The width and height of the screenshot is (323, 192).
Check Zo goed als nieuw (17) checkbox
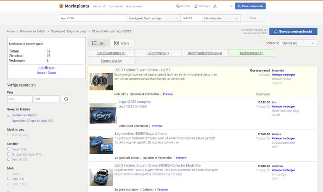click(9, 154)
